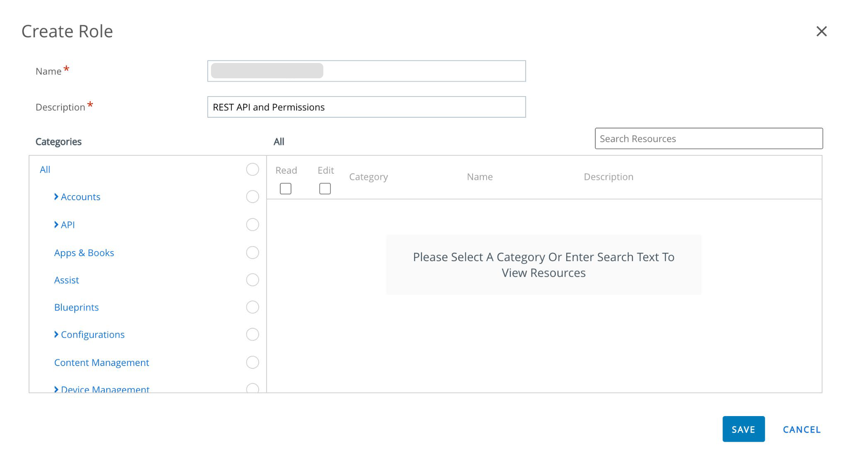
Task: Select the radio button next to All
Action: click(252, 169)
